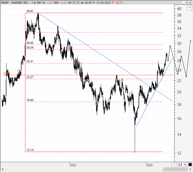
Task: Click the 12.14 bottom level label
Action: (x=30, y=150)
